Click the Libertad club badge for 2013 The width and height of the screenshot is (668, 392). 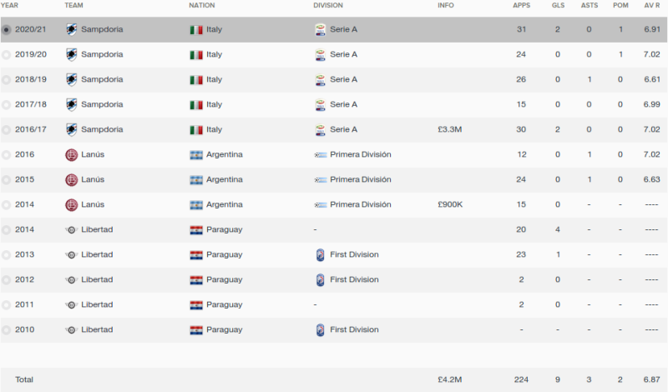click(71, 254)
